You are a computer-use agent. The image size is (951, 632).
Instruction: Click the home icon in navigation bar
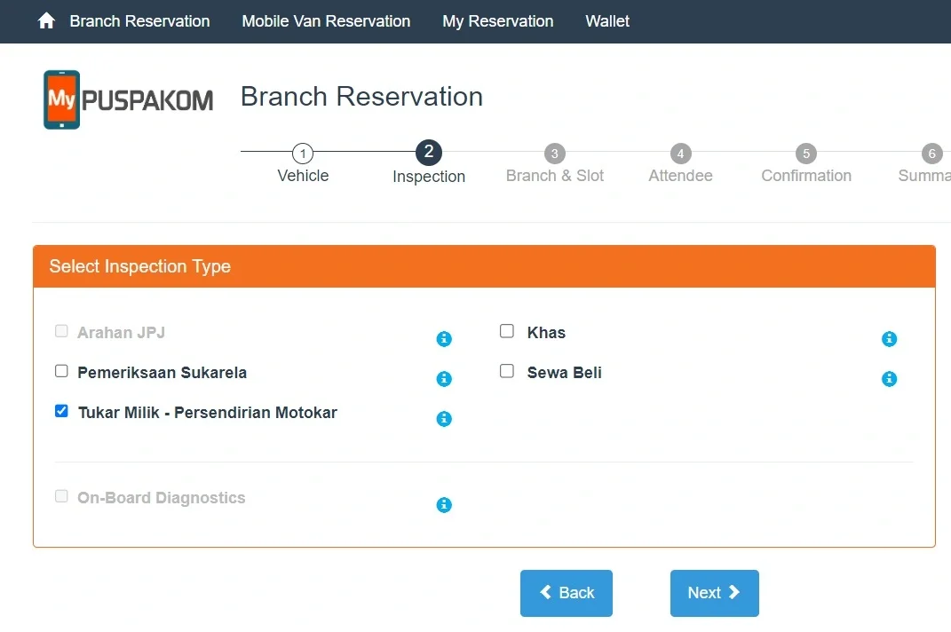46,21
